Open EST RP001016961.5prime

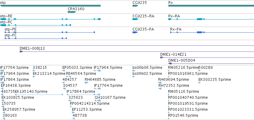169,77
